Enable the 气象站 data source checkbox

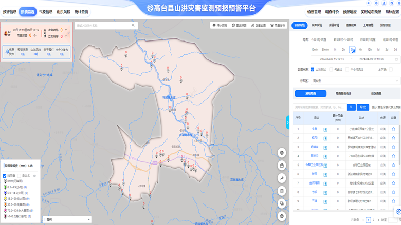(332, 69)
